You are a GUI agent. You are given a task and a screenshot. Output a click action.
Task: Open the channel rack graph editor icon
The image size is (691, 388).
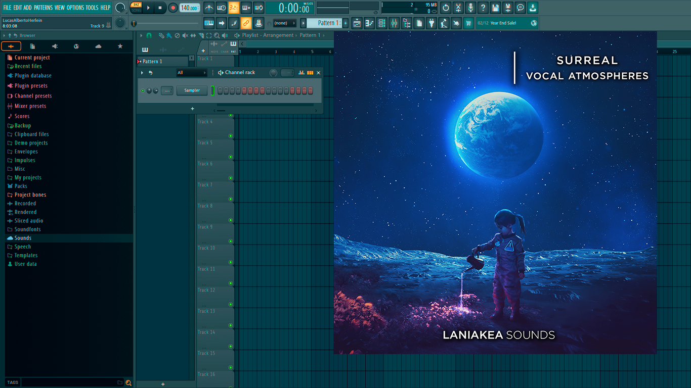pyautogui.click(x=301, y=73)
